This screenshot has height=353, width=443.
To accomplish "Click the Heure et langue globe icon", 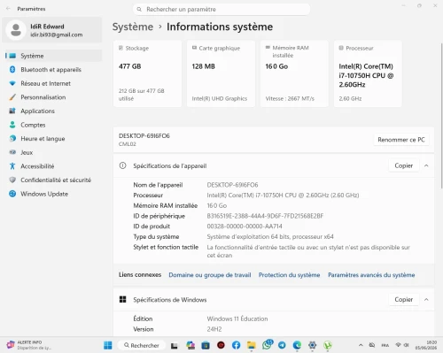I will pos(12,138).
